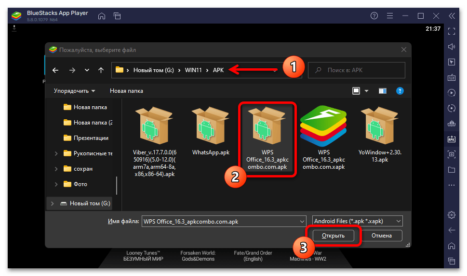The image size is (467, 276).
Task: Open BlueStacks home screen icon in title bar
Action: point(102,16)
